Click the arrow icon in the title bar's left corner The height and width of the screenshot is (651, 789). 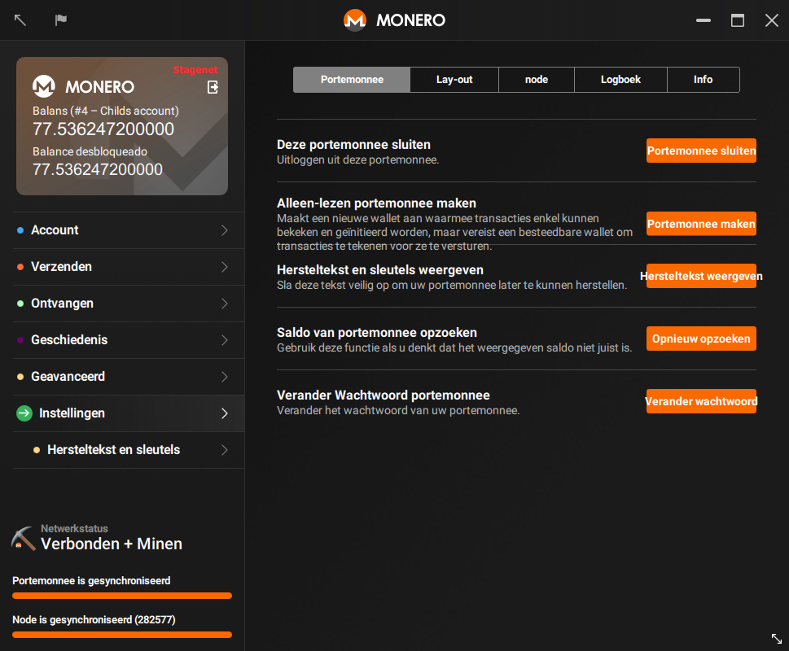coord(20,20)
